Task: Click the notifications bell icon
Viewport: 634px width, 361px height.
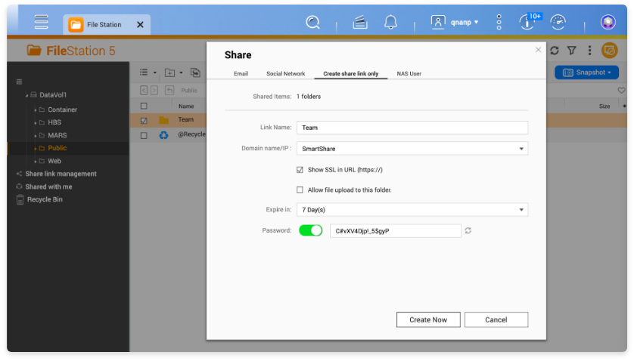Action: [x=391, y=23]
